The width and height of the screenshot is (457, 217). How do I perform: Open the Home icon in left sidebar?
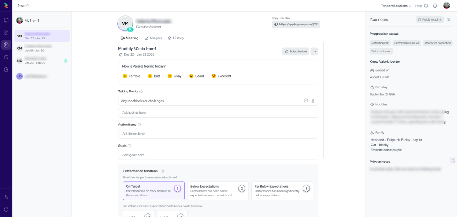6,20
